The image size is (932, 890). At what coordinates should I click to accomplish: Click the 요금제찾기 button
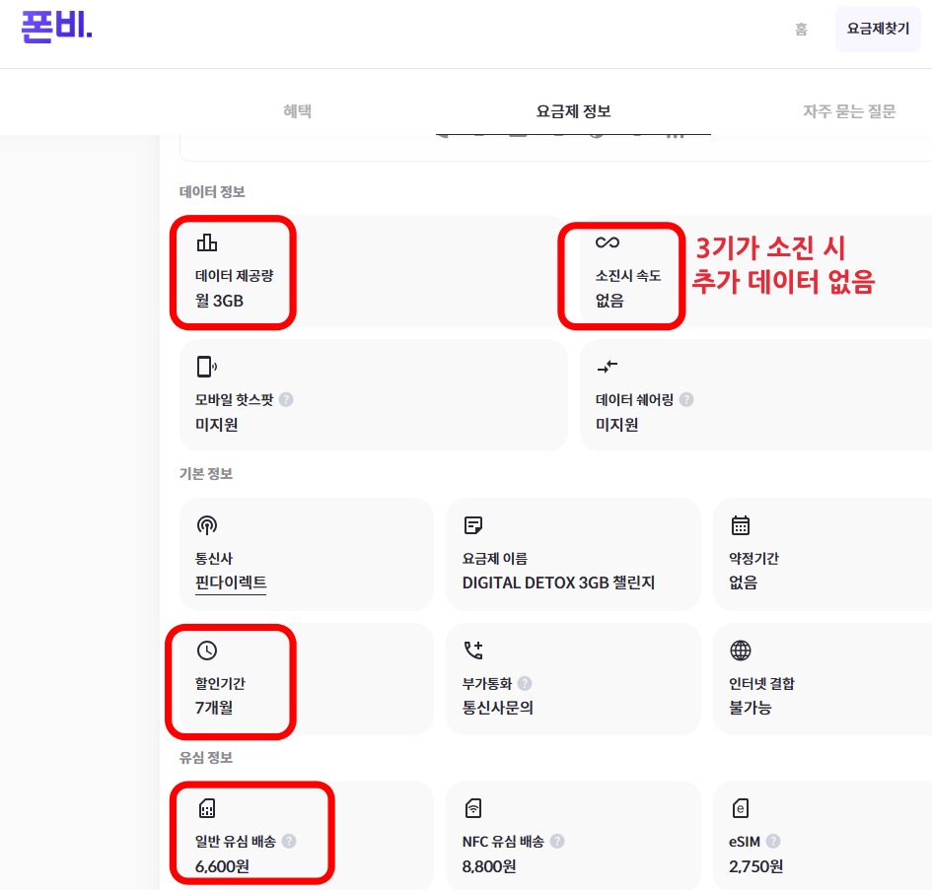click(x=877, y=29)
